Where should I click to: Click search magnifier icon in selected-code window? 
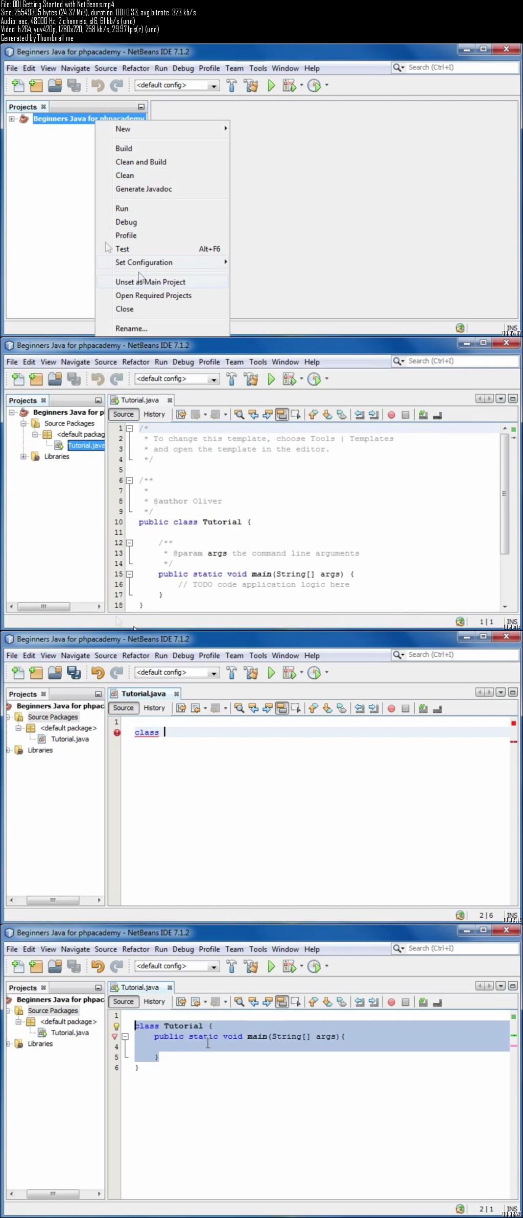(397, 948)
